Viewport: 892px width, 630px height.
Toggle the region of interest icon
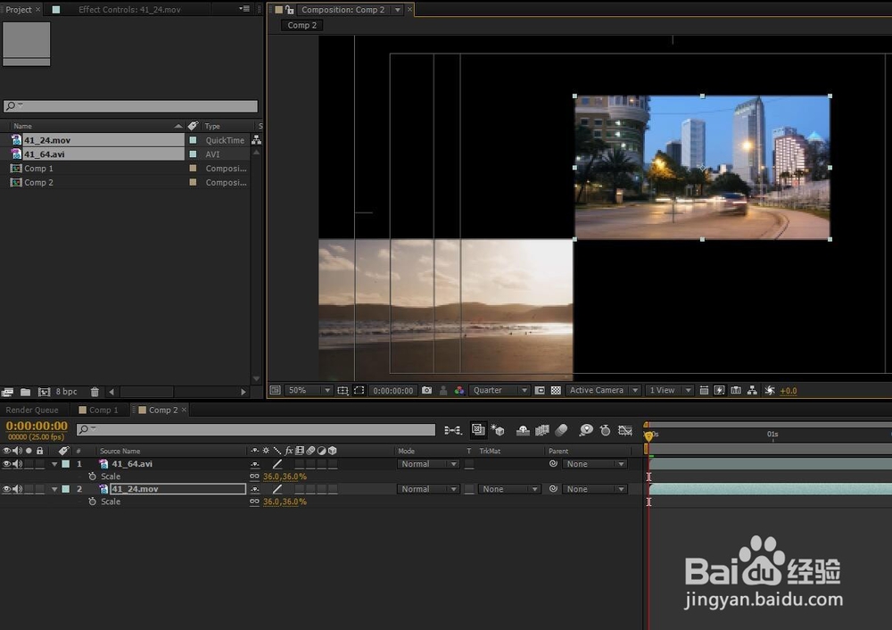tap(359, 391)
